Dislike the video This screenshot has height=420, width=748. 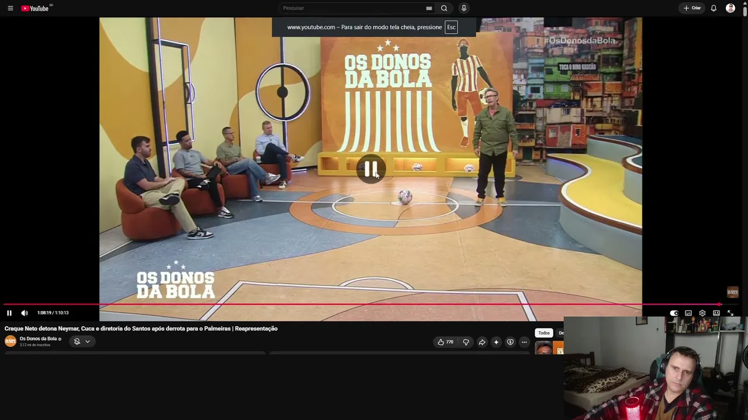coord(466,342)
